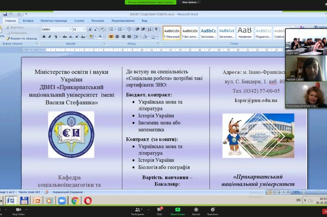Viewport: 327px width, 217px height.
Task: Click the bulleted list icon
Action: [x=111, y=29]
